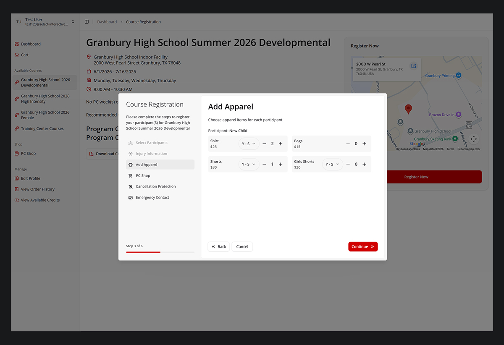Increase the Bags quantity with plus

pos(364,144)
